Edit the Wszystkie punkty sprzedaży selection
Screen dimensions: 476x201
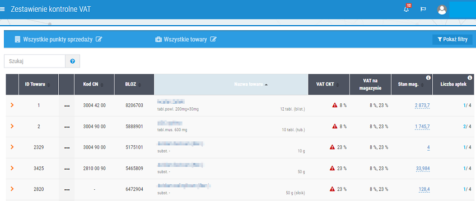click(x=99, y=39)
